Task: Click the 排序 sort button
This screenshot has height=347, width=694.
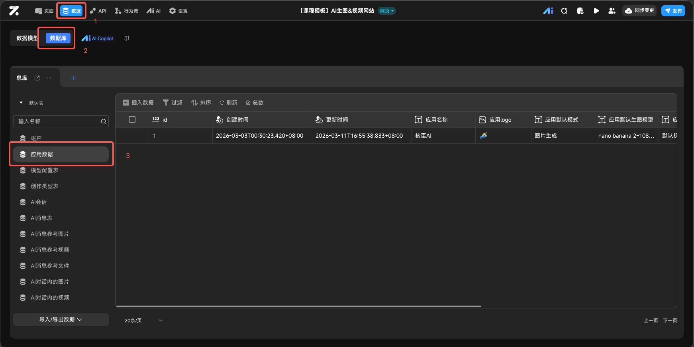Action: 201,103
